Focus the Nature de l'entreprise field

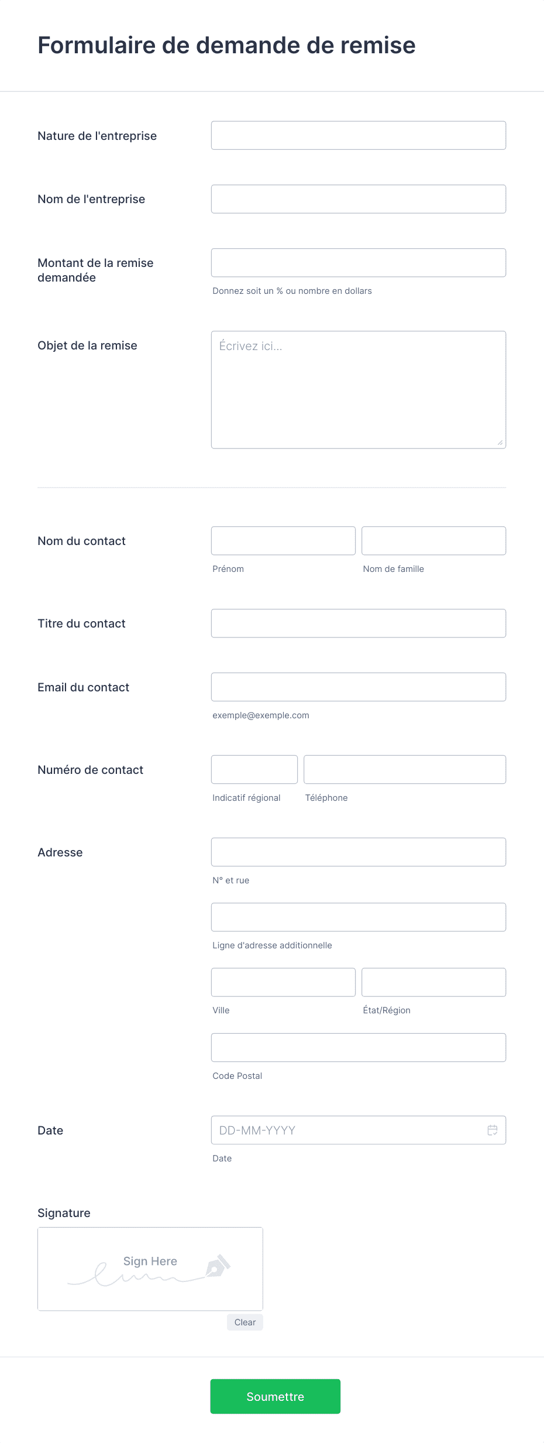click(359, 135)
